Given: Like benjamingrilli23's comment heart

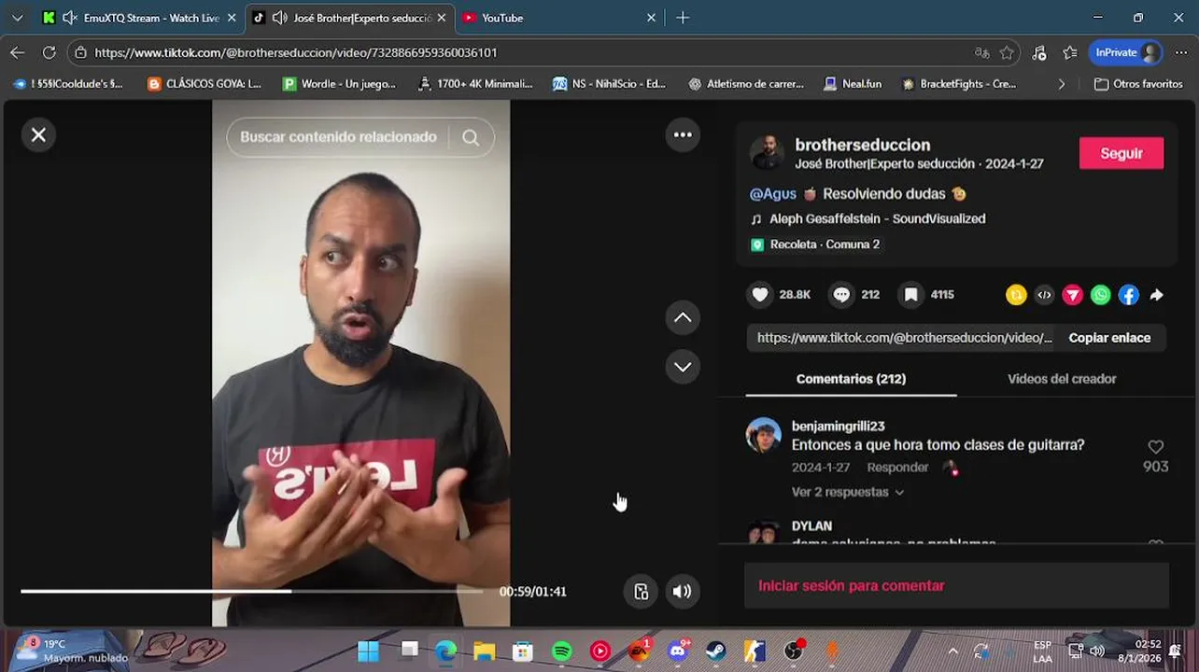Looking at the screenshot, I should click(1156, 447).
